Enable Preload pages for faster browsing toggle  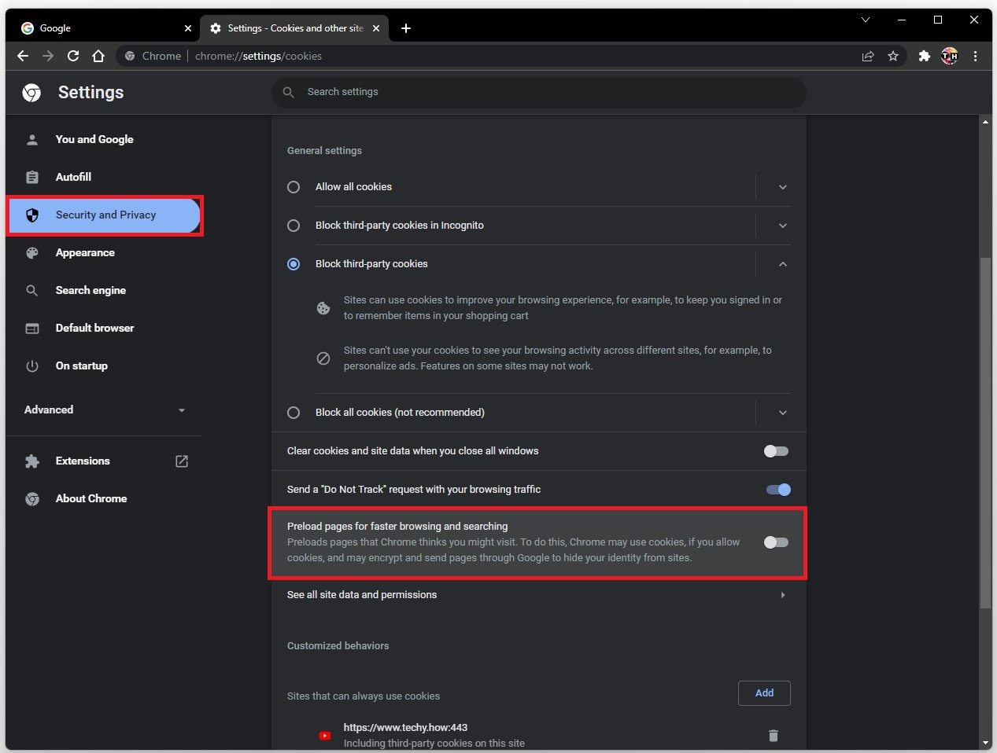coord(776,542)
